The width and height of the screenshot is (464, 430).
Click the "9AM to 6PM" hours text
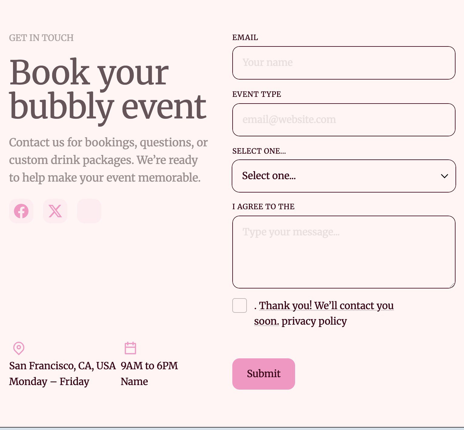coord(149,366)
